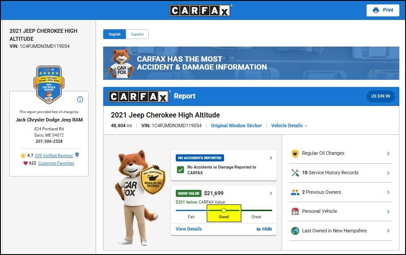The width and height of the screenshot is (406, 255).
Task: Open the Personal Vehicle chevron
Action: [388, 212]
